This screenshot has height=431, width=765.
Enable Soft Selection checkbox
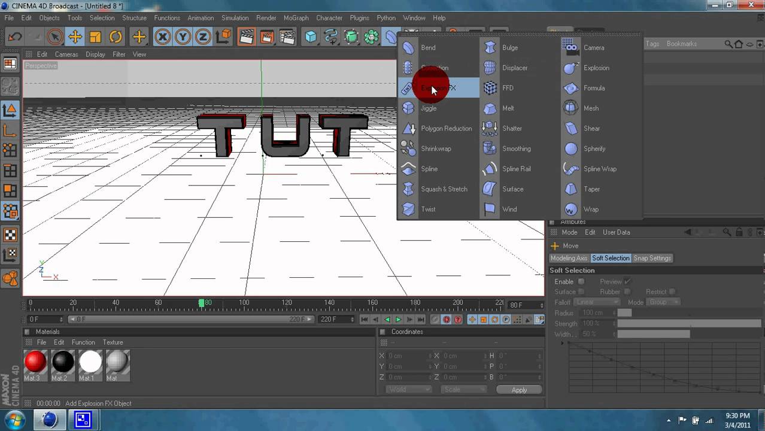click(581, 281)
